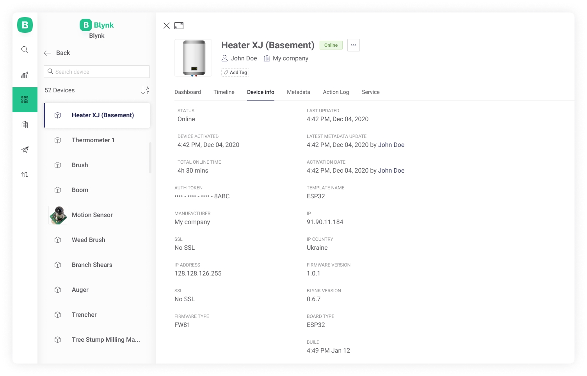Image resolution: width=587 pixels, height=376 pixels.
Task: Click the Add Tag button
Action: 235,72
